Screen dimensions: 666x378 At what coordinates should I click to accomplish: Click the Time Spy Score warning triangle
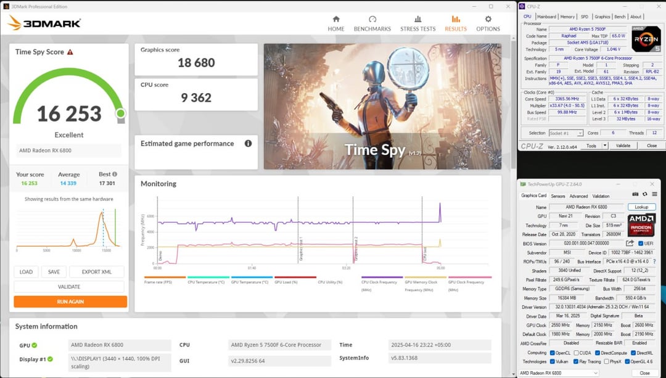[70, 52]
